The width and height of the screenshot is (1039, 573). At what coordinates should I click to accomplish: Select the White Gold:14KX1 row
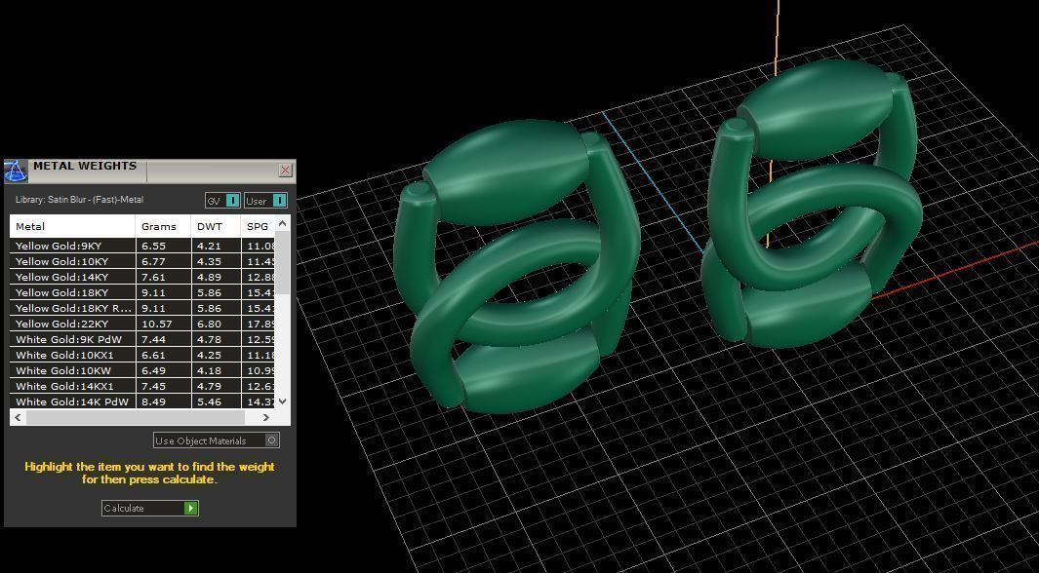(142, 387)
